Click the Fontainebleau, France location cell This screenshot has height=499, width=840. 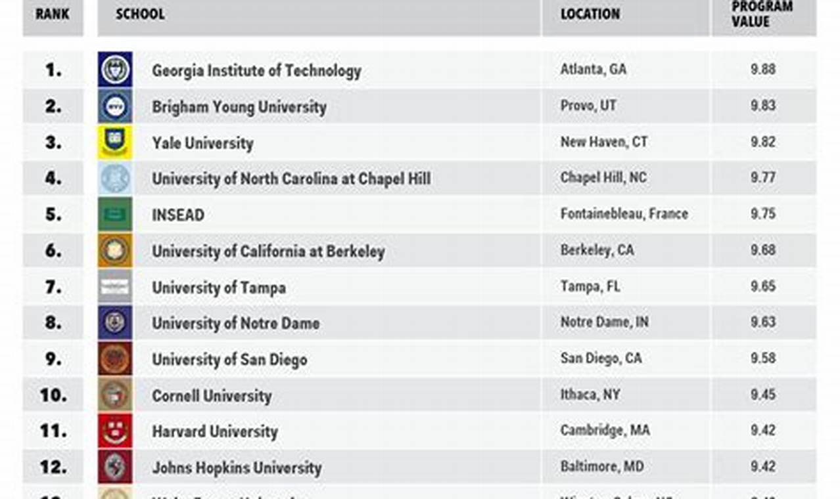(x=624, y=214)
